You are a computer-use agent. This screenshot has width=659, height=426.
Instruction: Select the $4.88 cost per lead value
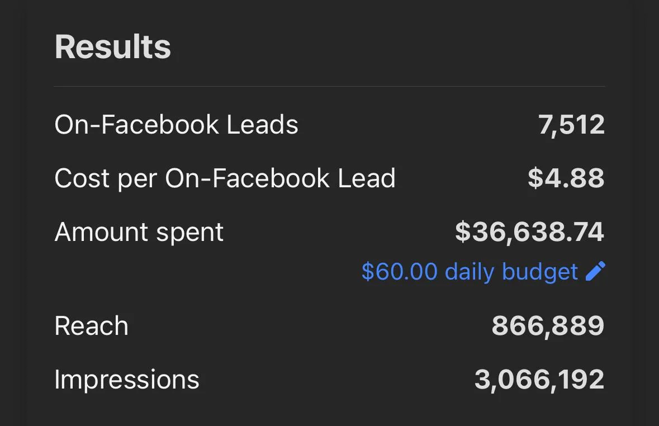(566, 178)
